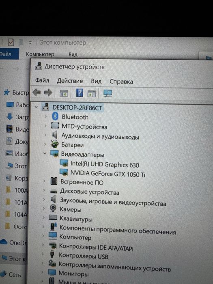Viewport: 213px width, 284px height.
Task: Select the Батареи battery icon
Action: point(54,144)
